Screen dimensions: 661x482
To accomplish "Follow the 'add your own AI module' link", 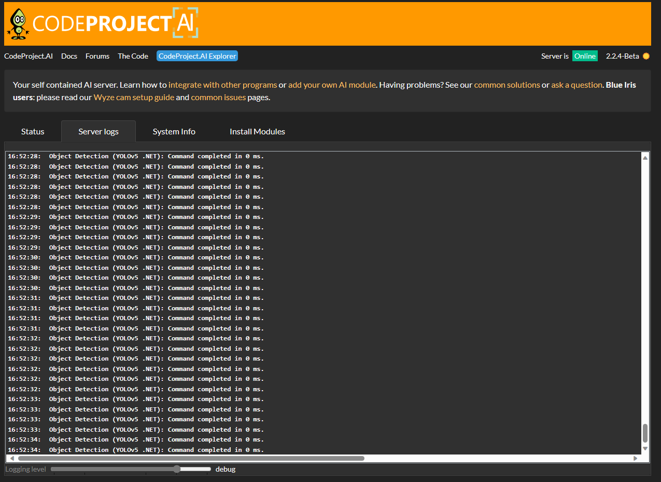I will (332, 85).
